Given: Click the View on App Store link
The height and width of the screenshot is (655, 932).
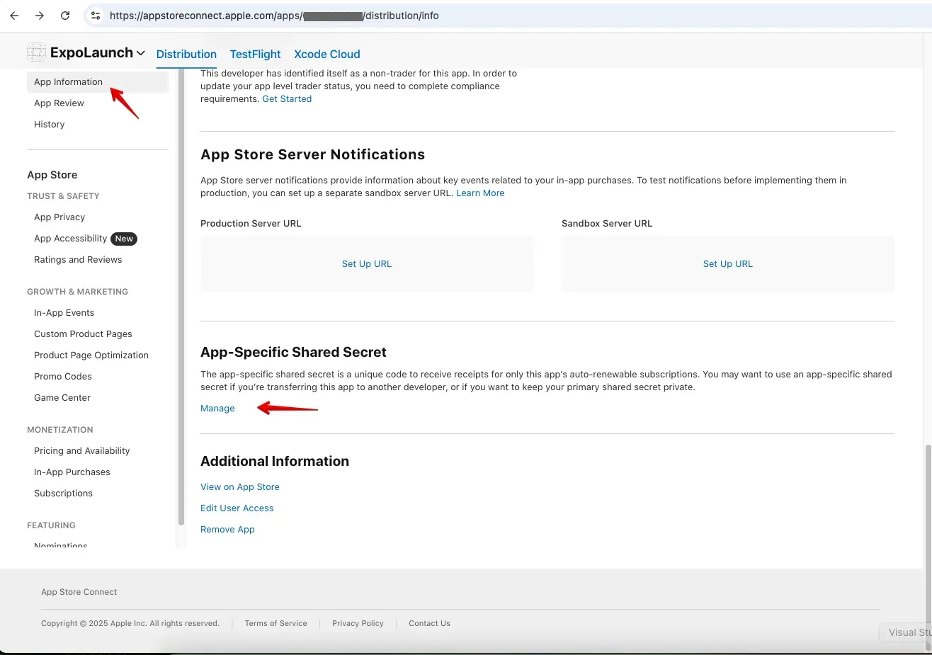Looking at the screenshot, I should click(240, 487).
